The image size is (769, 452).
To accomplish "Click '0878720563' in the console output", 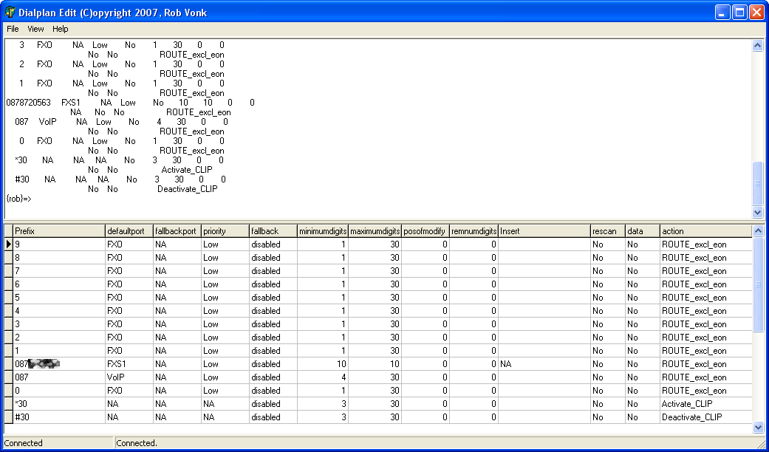I will [x=29, y=103].
